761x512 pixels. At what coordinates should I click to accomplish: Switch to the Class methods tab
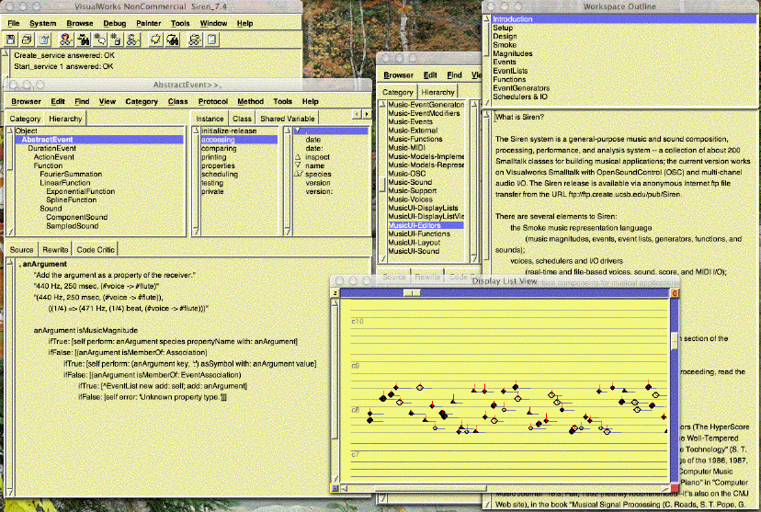tap(242, 119)
